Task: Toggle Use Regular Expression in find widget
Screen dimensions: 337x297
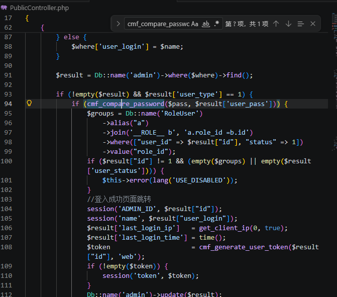Action: pyautogui.click(x=216, y=24)
